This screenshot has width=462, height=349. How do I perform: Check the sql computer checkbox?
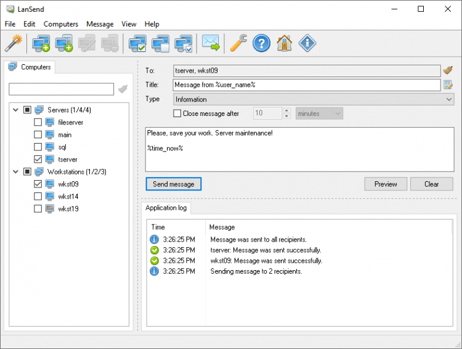point(38,147)
